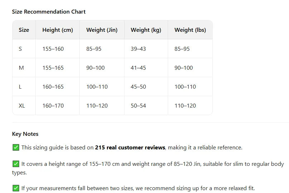Select the Height (cm) column header
The width and height of the screenshot is (289, 193).
58,30
